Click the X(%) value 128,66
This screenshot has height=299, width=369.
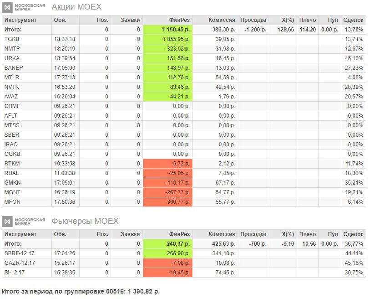point(286,30)
